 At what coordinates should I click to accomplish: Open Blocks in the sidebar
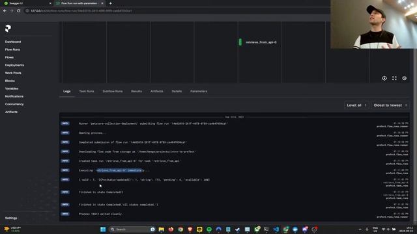[x=10, y=81]
